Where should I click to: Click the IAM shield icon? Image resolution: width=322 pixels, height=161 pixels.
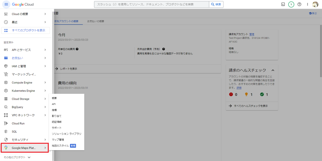(6, 66)
